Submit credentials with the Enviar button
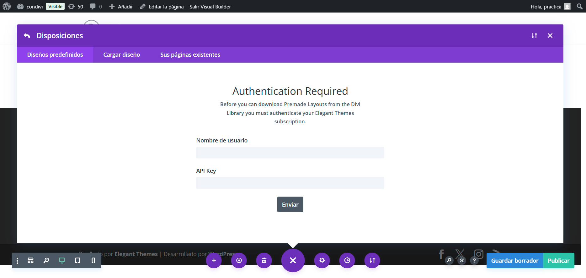 [290, 204]
